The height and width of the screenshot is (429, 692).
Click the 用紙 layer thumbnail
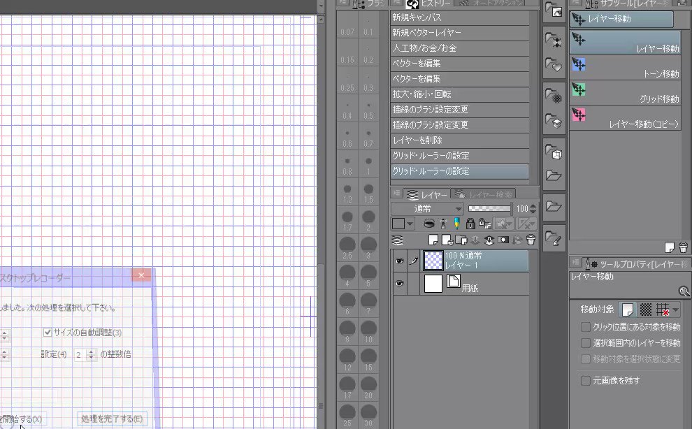(433, 284)
